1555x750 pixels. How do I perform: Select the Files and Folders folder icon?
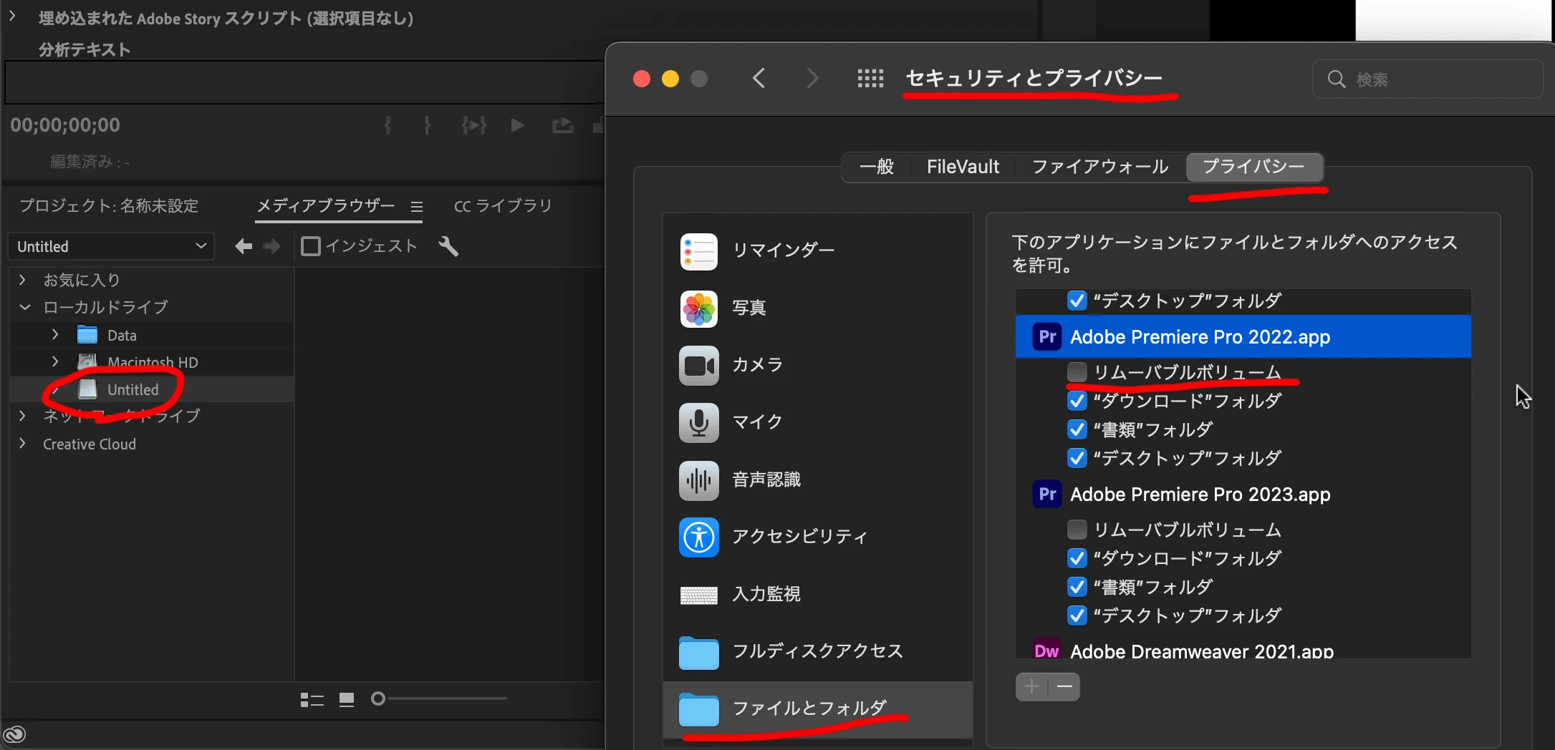[x=698, y=709]
